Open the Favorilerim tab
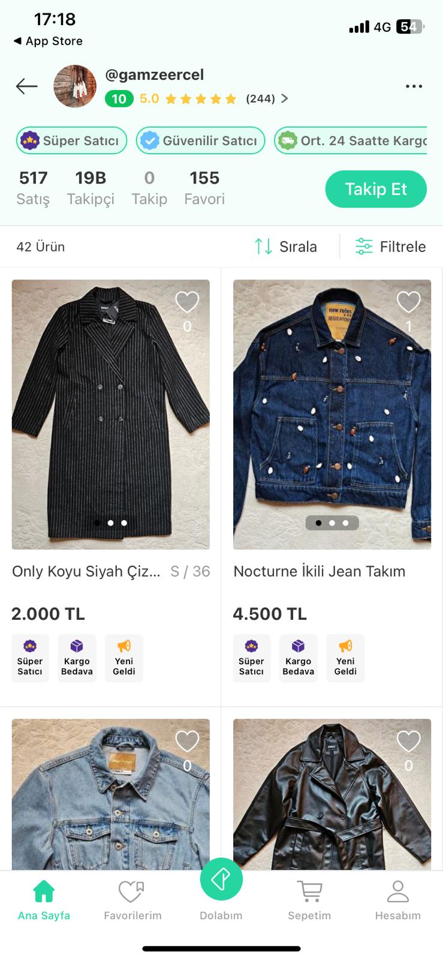Screen dimensions: 443x960 132,899
